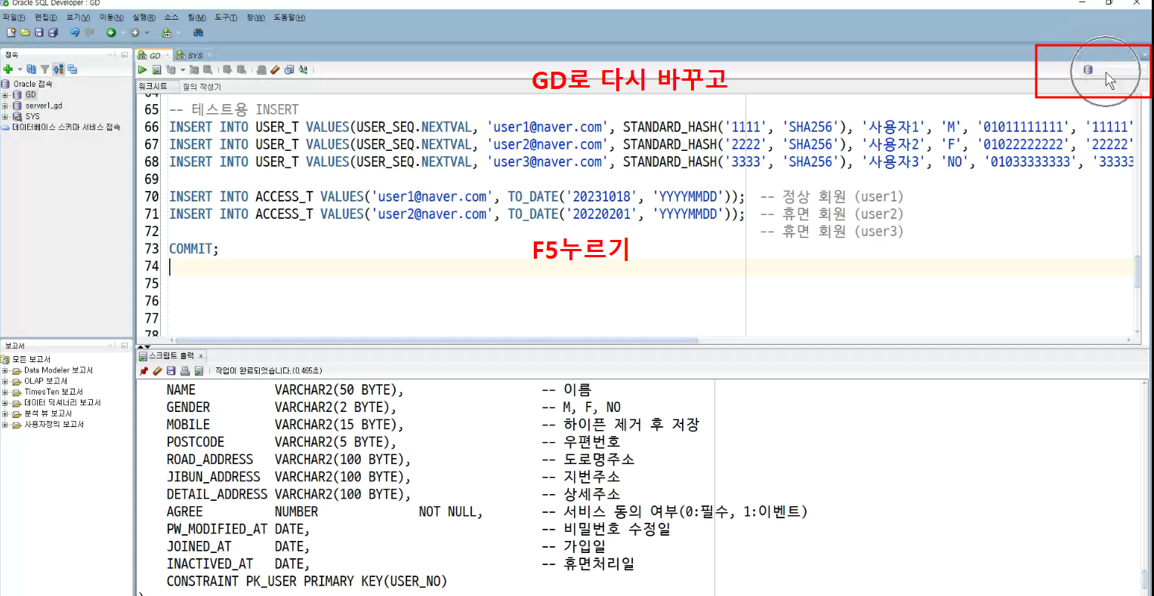
Task: Commit icon in worksheet toolbar
Action: (227, 69)
